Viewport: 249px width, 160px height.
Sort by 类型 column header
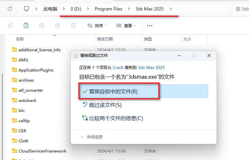[x=148, y=39]
